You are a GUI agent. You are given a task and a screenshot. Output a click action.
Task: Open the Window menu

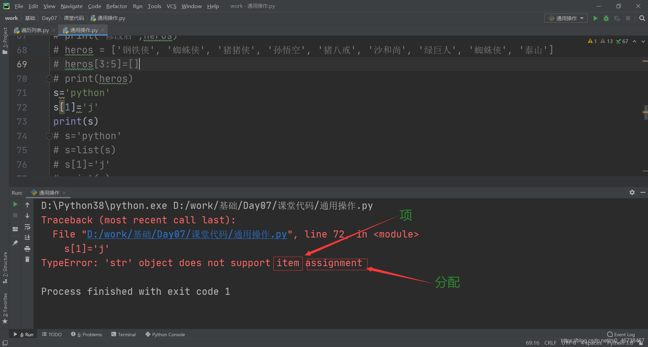click(191, 6)
